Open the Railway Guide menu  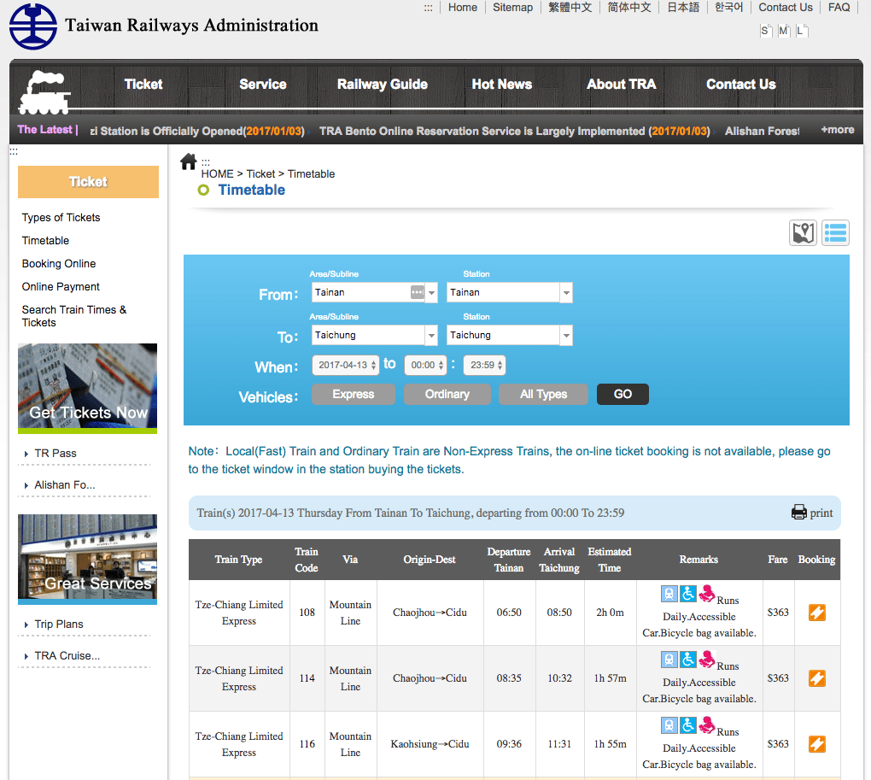tap(383, 85)
